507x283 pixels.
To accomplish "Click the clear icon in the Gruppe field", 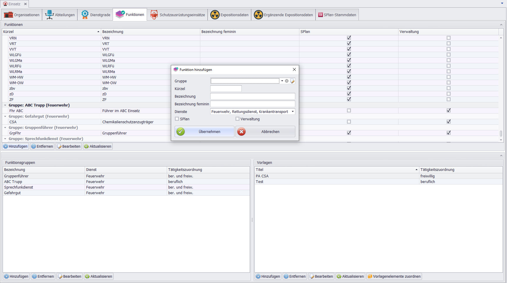I will pos(287,81).
